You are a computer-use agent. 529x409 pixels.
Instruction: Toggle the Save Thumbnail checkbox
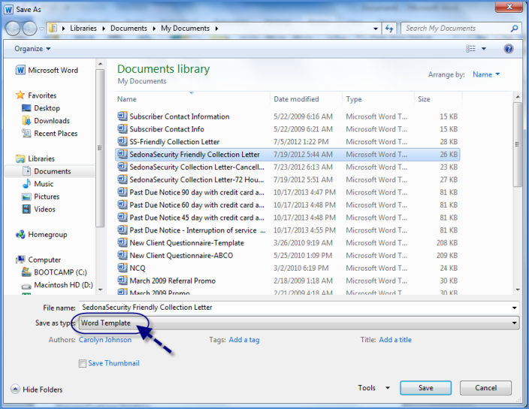(x=83, y=363)
